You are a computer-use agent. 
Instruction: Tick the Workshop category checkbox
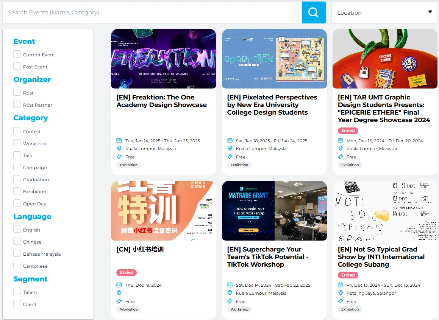[17, 143]
